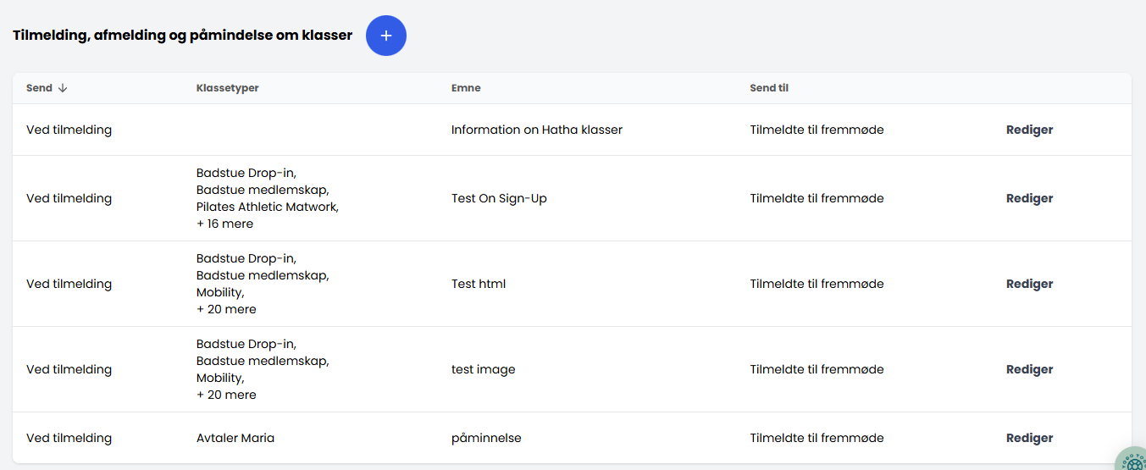Click Rediger for Information on Hatha klasser
Viewport: 1146px width, 470px height.
1029,130
